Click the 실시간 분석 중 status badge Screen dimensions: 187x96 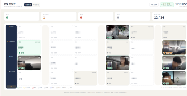167,5
